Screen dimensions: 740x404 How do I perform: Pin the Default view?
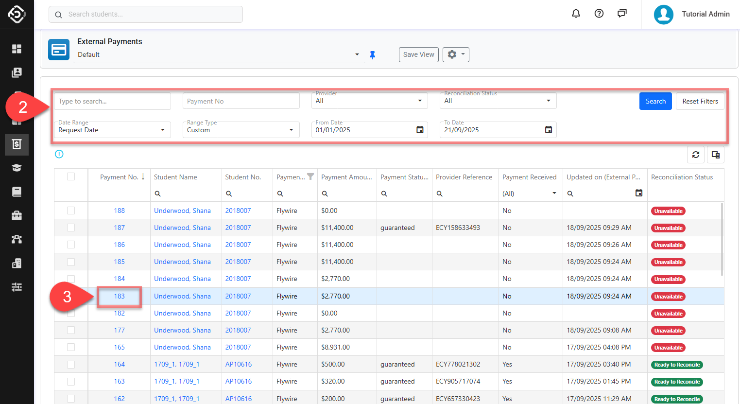coord(373,55)
